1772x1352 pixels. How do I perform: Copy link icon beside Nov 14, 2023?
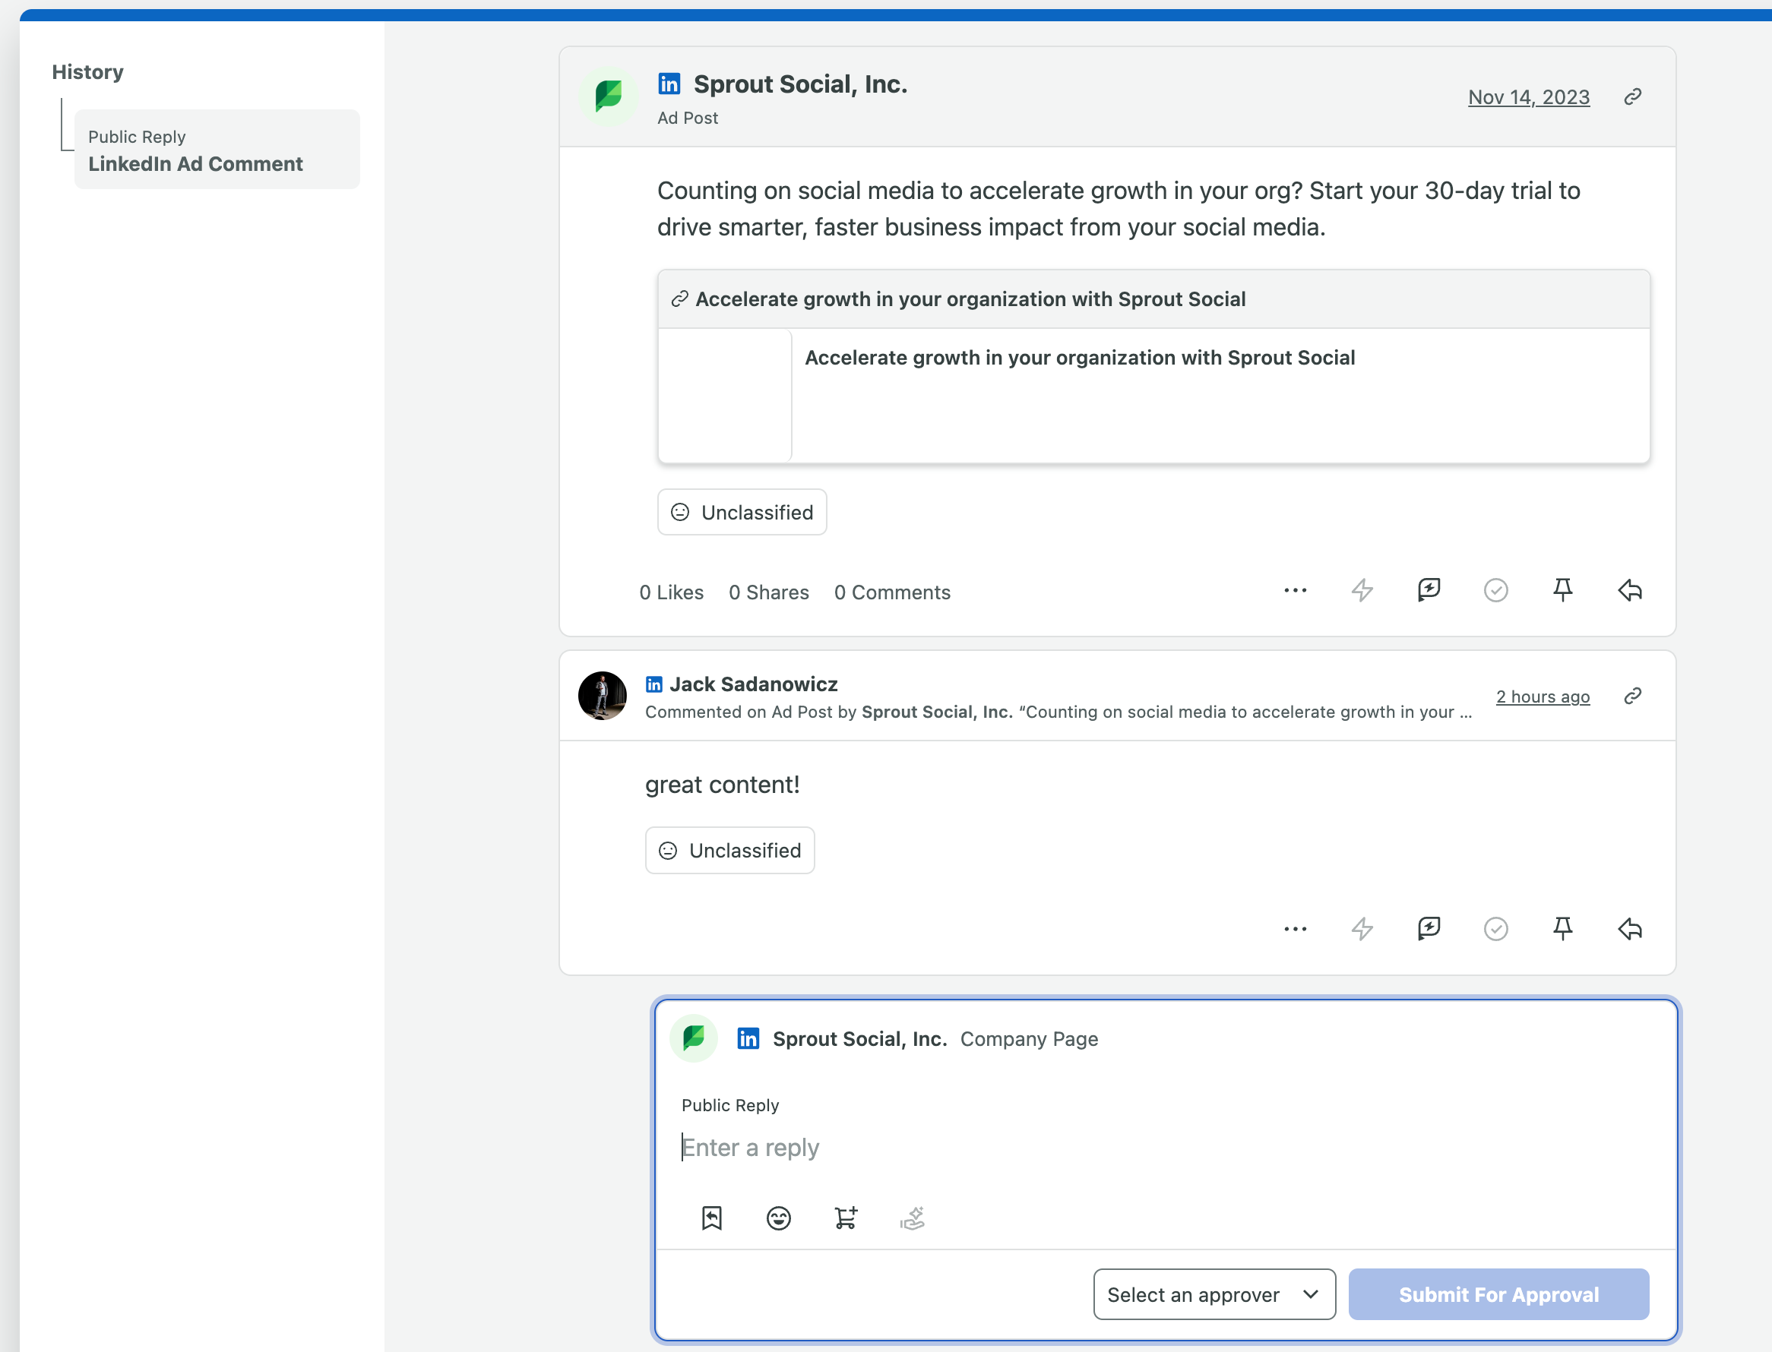point(1633,96)
